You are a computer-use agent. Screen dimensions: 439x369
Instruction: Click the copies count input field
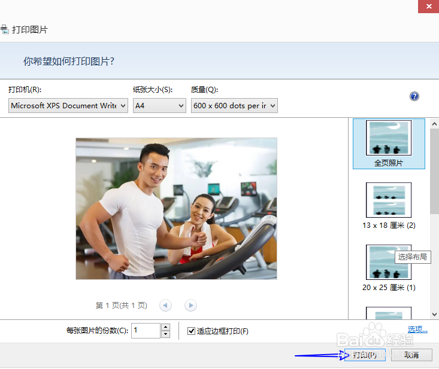[x=146, y=330]
